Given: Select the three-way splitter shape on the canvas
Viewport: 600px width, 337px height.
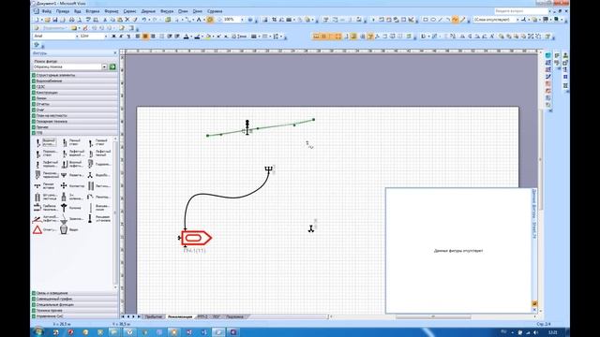Looking at the screenshot, I should [311, 228].
